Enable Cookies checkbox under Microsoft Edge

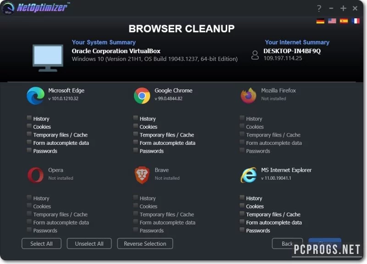pos(29,126)
